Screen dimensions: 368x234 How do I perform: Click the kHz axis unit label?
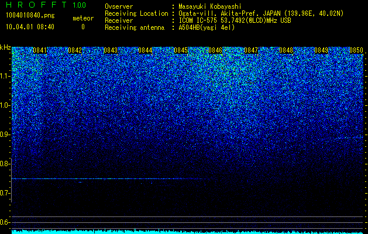point(5,47)
